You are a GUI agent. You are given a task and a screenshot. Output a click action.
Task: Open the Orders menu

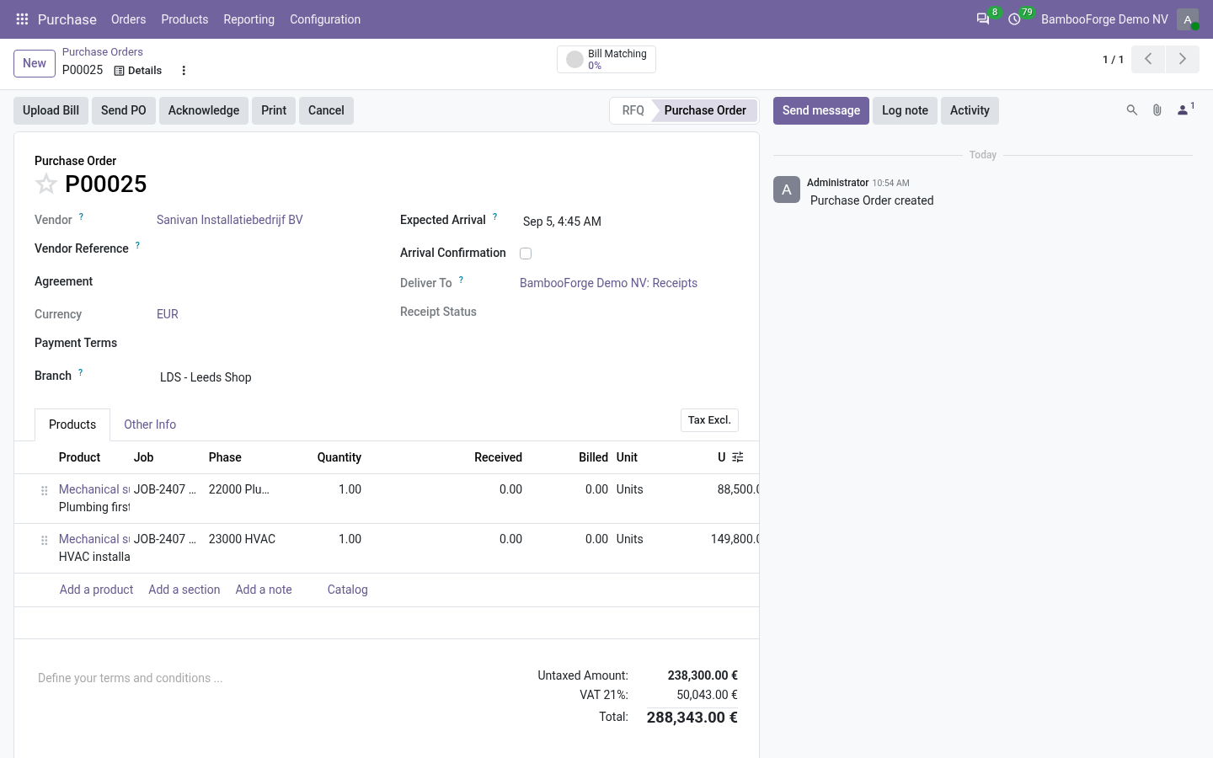pyautogui.click(x=128, y=19)
